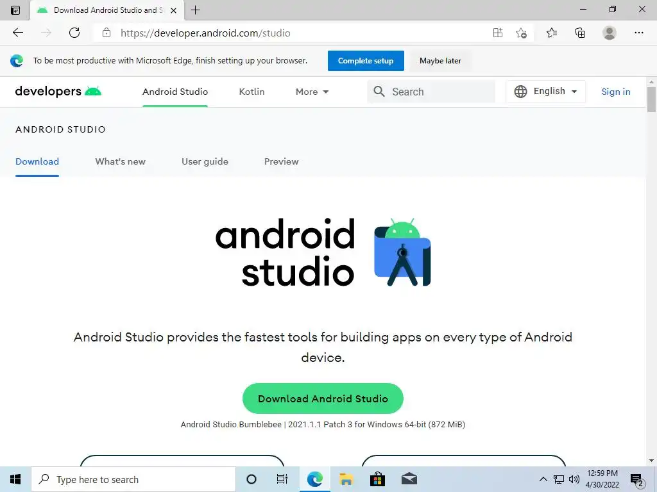Click the browser address bar URL

coord(205,33)
